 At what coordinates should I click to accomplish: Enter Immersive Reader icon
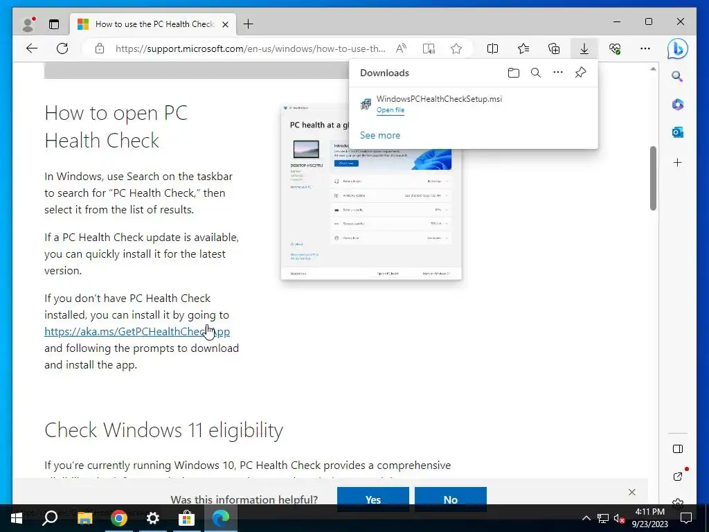click(x=429, y=48)
